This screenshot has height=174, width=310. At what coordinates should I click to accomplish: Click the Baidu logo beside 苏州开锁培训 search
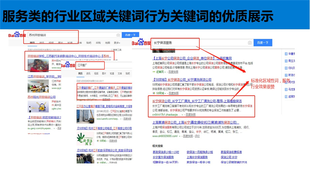point(17,35)
